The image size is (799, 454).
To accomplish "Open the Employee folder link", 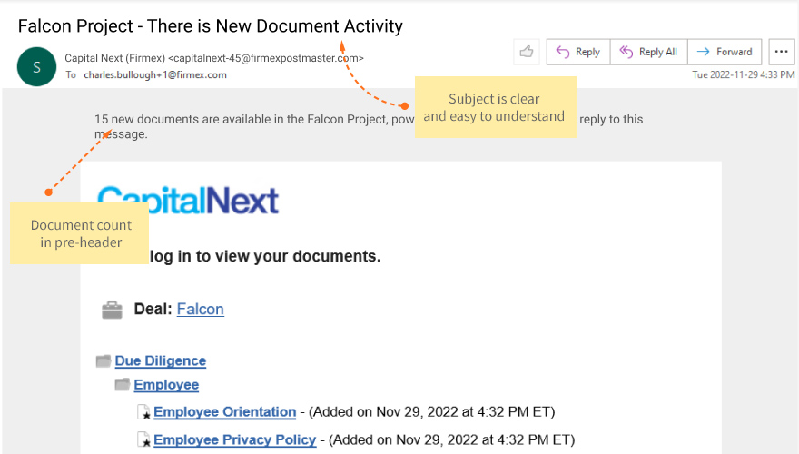I will [166, 385].
